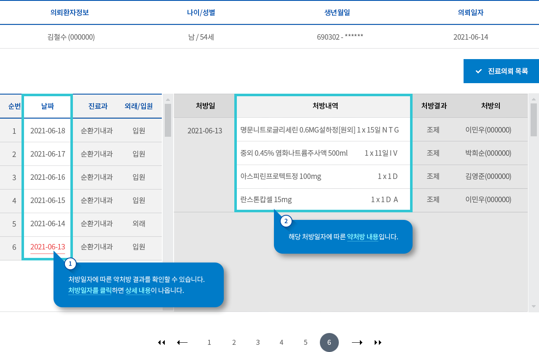
Task: Jump to last page using double-right arrow
Action: [378, 342]
